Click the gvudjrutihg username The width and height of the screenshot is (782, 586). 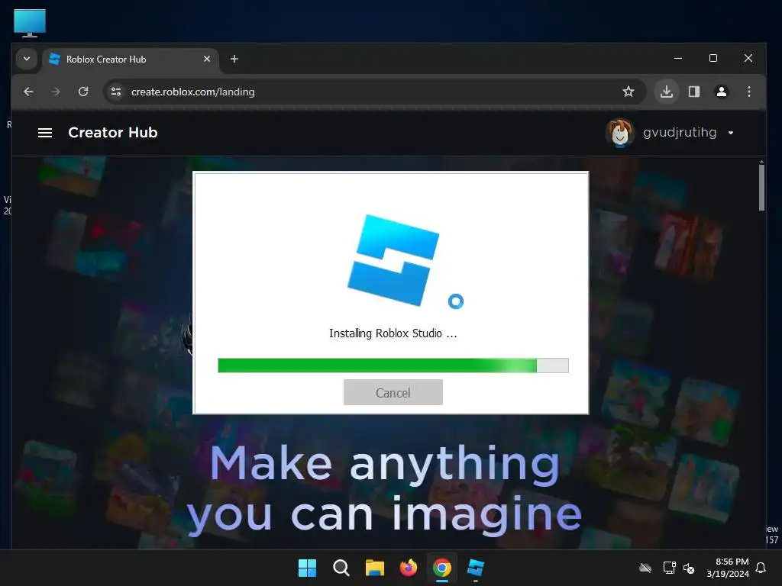click(679, 133)
